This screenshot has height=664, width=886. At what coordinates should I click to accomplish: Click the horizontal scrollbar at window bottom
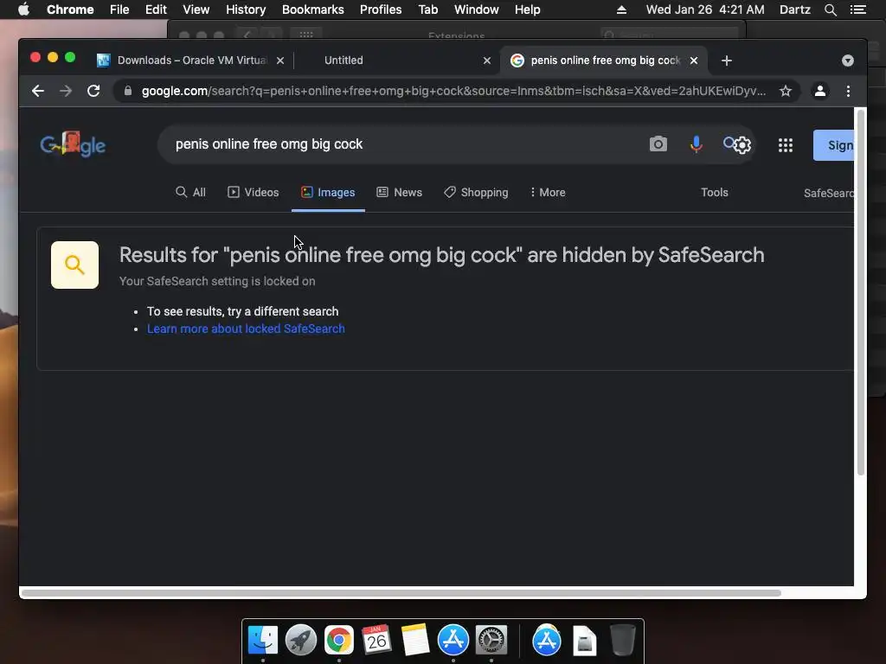tap(401, 593)
